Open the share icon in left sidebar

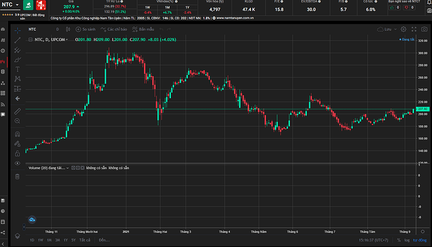pos(3,233)
